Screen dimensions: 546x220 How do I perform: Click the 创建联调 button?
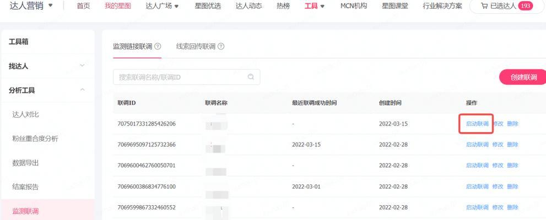(523, 77)
